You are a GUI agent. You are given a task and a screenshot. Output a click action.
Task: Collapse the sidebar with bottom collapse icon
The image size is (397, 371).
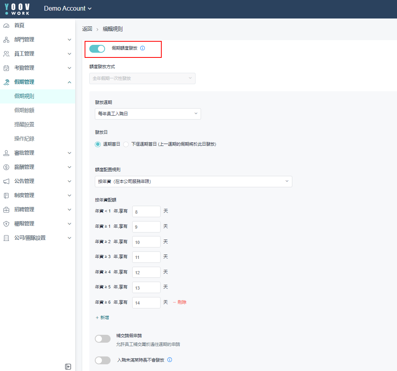pos(68,367)
